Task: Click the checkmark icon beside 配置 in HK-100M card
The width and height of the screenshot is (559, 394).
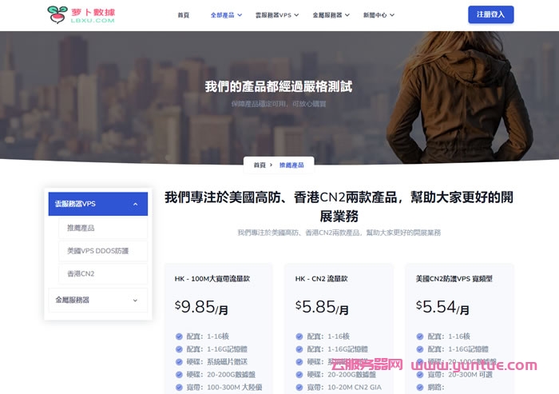Action: 179,336
